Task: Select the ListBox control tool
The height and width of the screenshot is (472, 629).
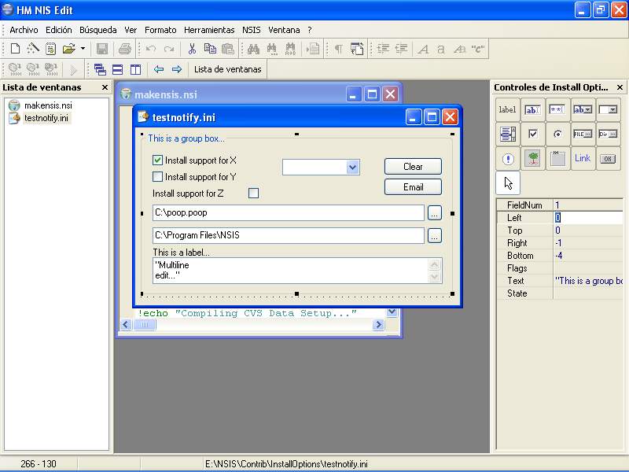Action: coord(507,135)
